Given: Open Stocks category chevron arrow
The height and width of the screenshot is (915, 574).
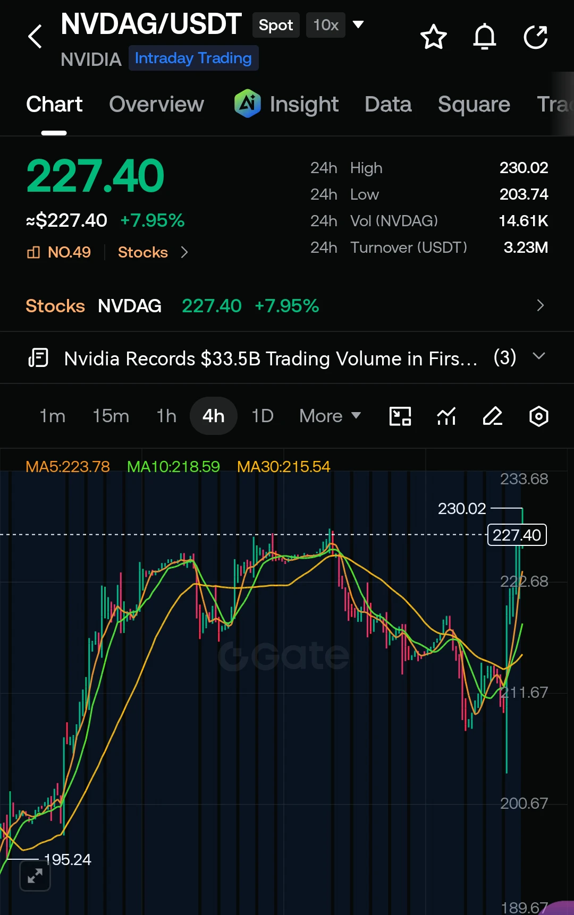Looking at the screenshot, I should coord(184,252).
